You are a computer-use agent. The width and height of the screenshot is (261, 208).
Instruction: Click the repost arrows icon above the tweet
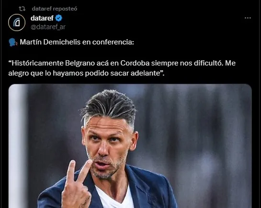click(22, 9)
